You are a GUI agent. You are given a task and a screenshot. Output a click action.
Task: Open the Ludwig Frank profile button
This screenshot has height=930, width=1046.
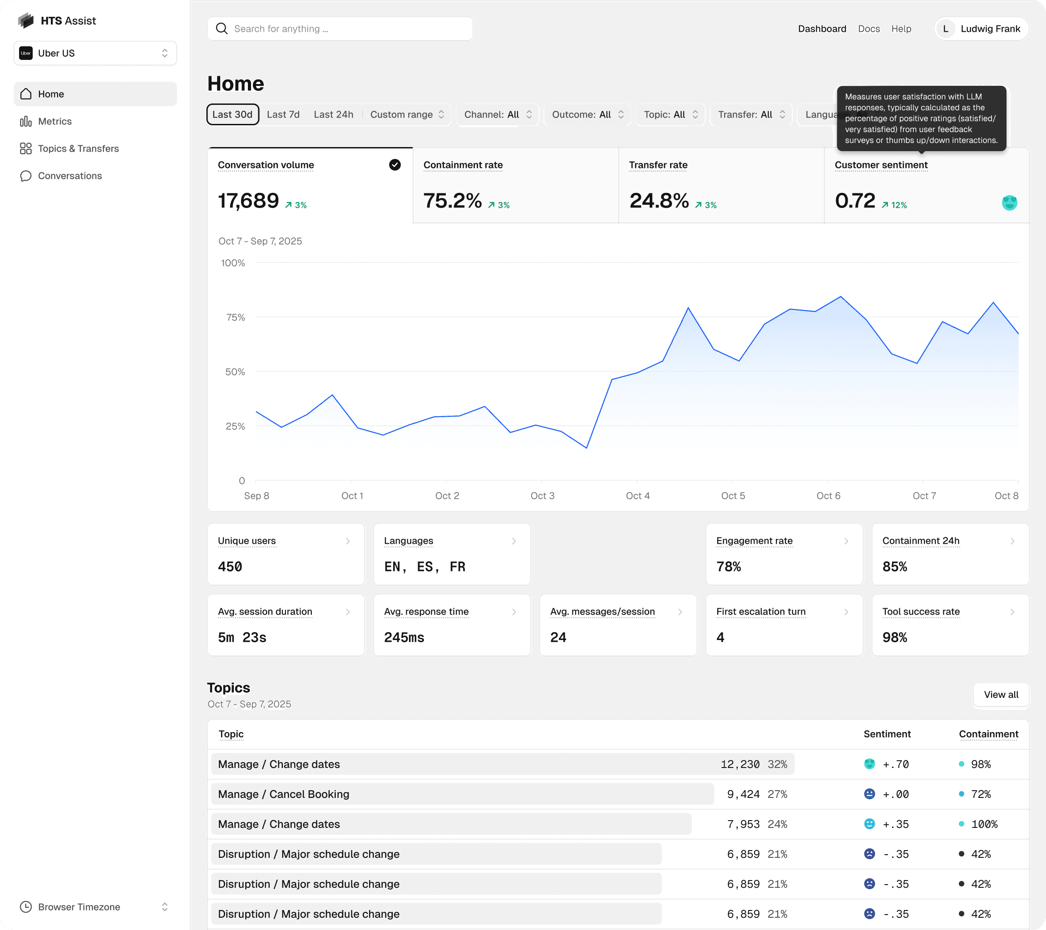[x=981, y=29]
